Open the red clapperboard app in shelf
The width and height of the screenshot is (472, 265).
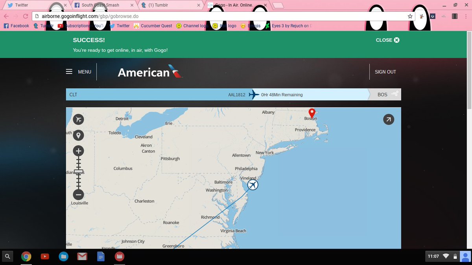119,256
